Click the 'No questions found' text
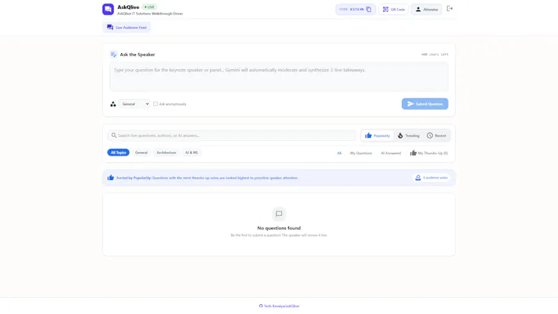 click(x=279, y=228)
